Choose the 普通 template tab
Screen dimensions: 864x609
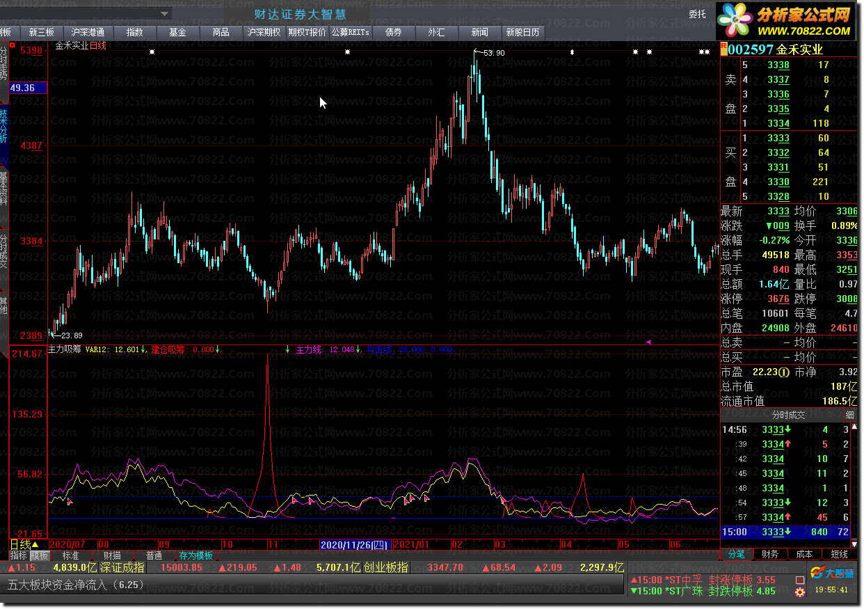coord(154,555)
